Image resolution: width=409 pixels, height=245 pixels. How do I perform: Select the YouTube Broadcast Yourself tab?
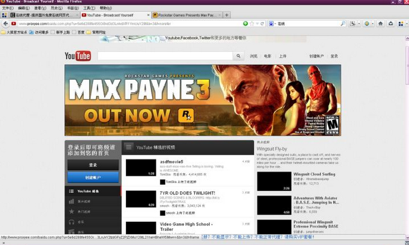(114, 15)
